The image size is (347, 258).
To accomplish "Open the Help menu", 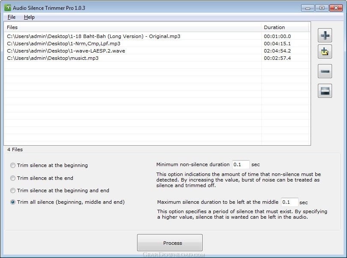I will click(29, 17).
